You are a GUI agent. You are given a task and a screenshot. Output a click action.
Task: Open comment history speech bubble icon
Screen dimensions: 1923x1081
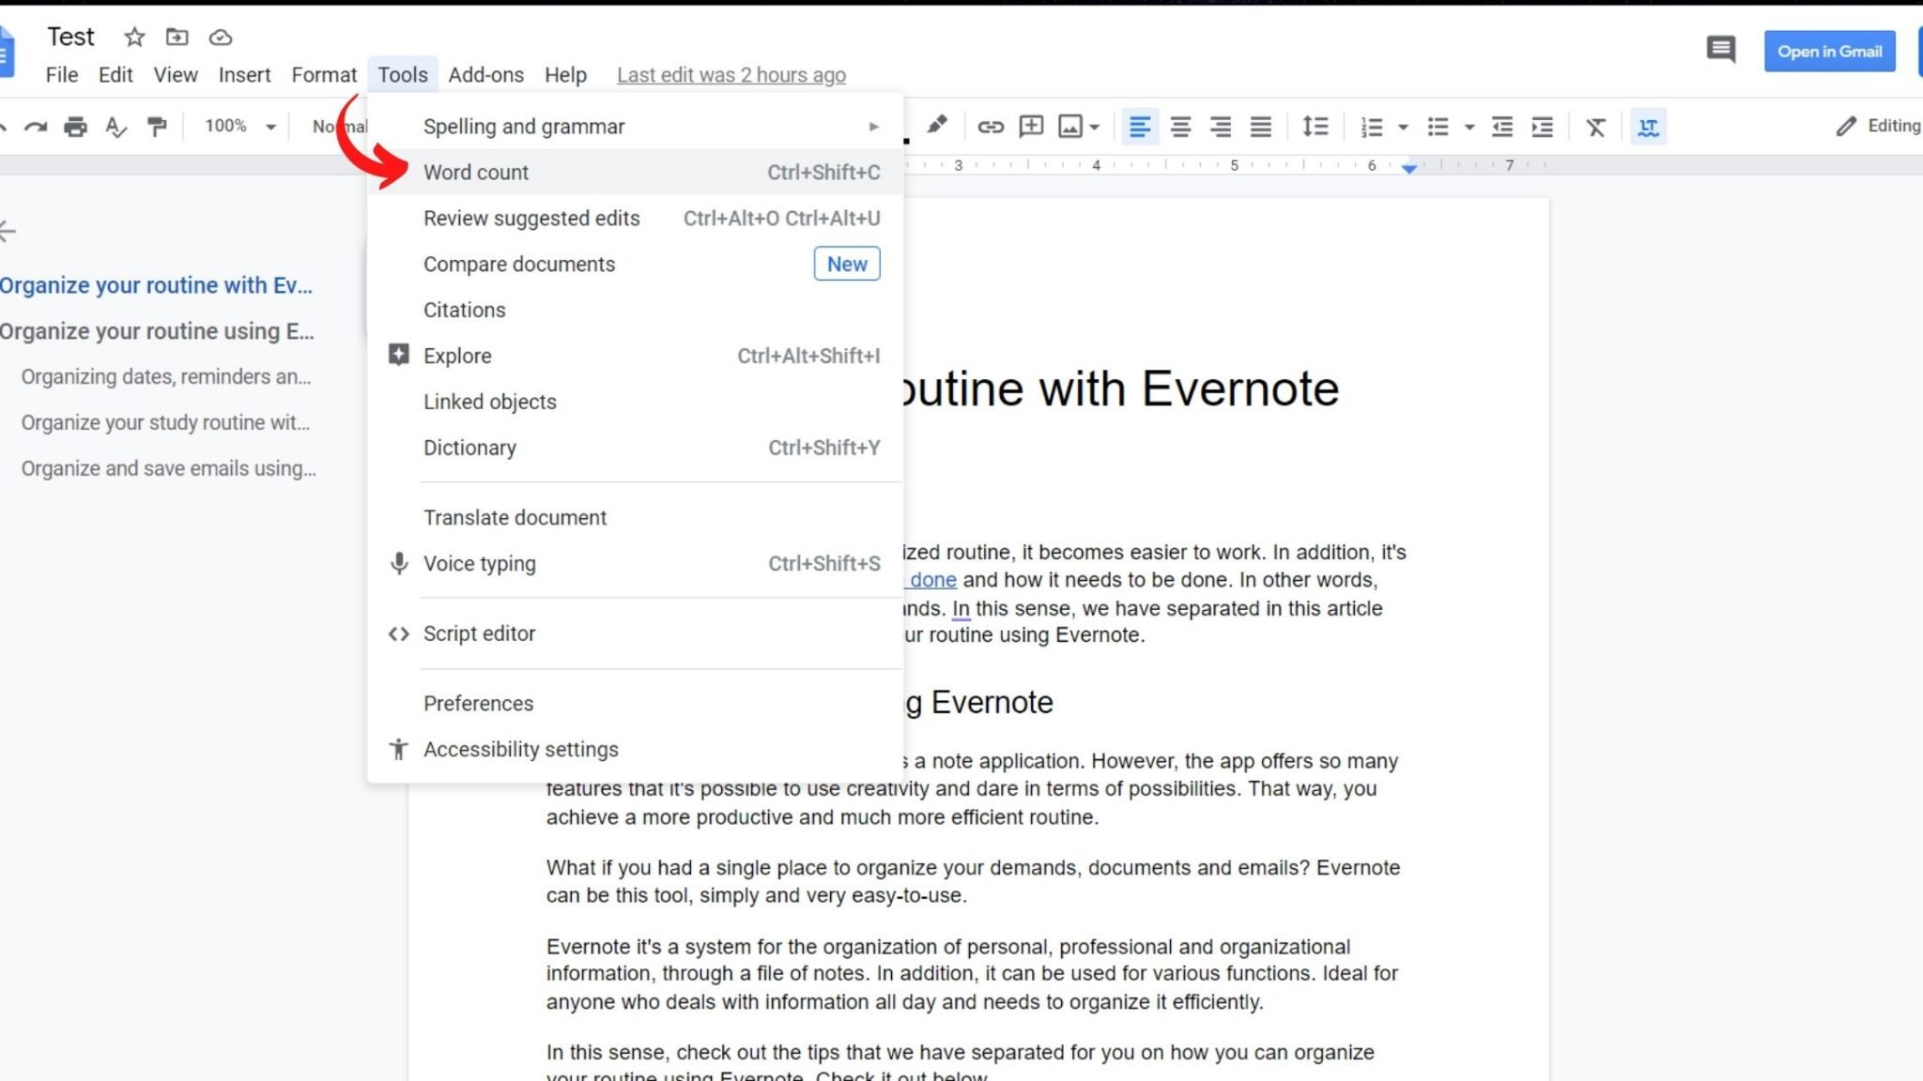pyautogui.click(x=1720, y=50)
